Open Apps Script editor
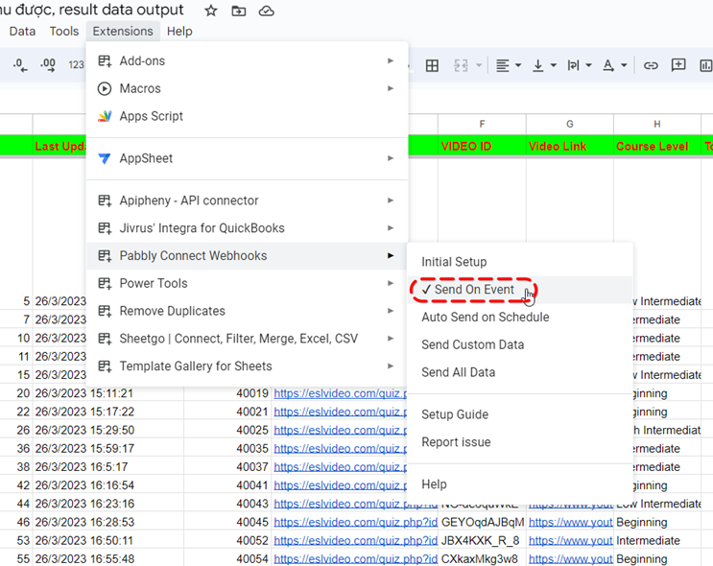Image resolution: width=713 pixels, height=566 pixels. click(247, 116)
